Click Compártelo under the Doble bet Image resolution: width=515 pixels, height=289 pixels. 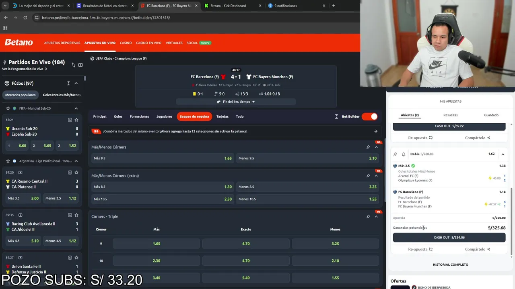(x=478, y=249)
